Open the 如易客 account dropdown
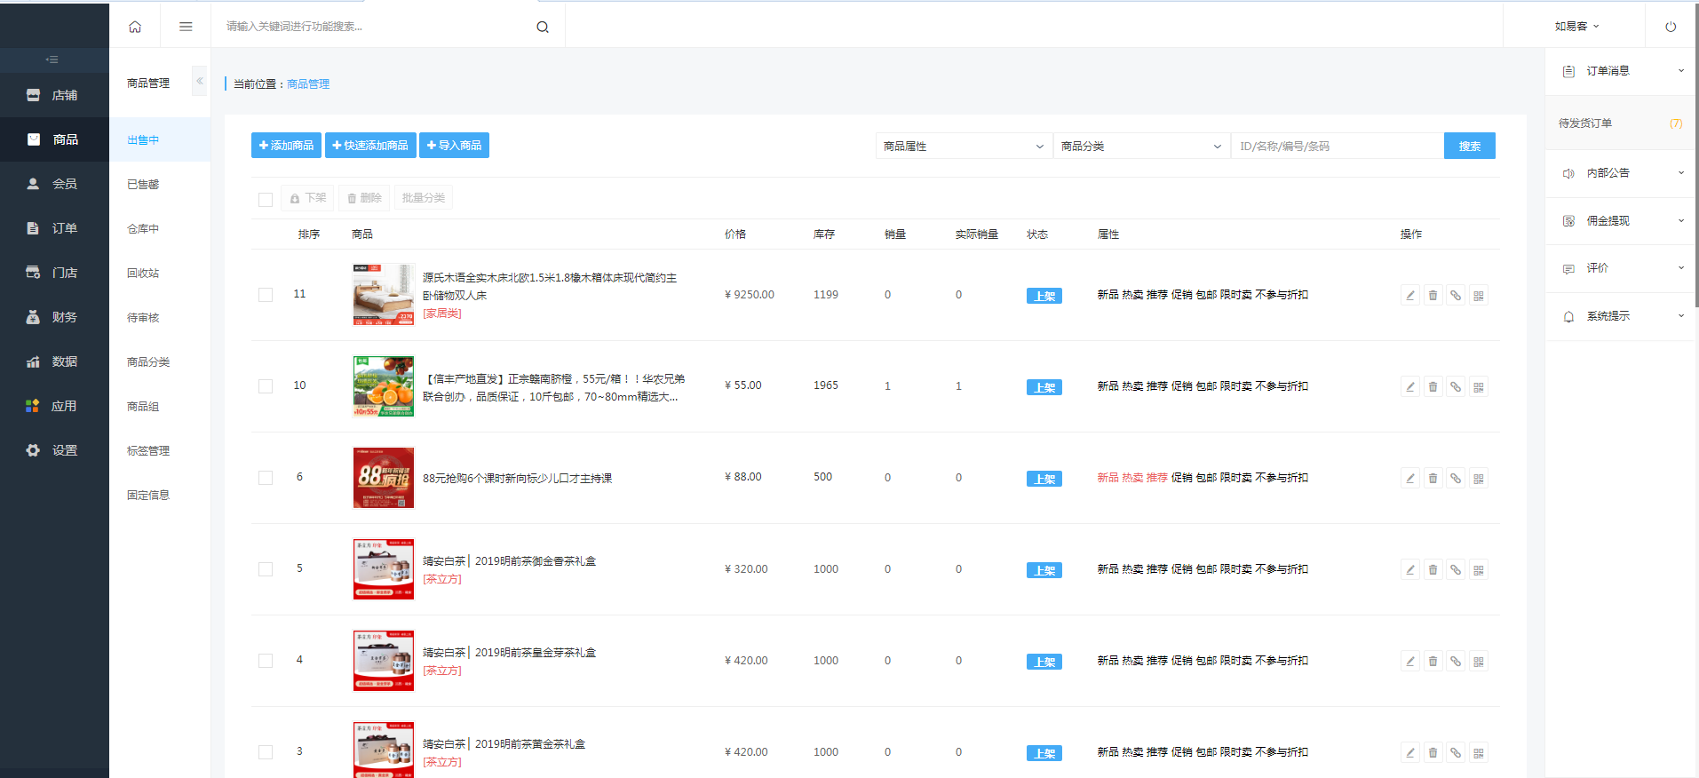 1576,27
